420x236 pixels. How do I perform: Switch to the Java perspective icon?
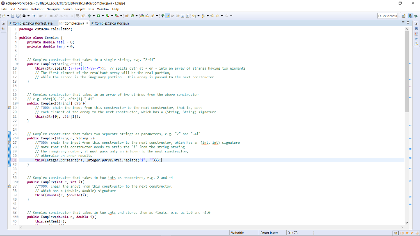[411, 15]
